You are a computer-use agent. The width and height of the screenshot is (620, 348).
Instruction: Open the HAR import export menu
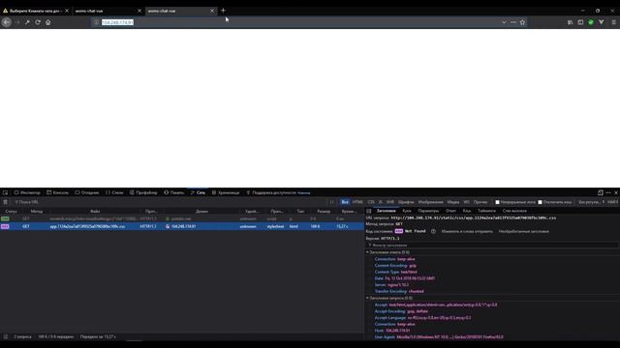(x=612, y=202)
